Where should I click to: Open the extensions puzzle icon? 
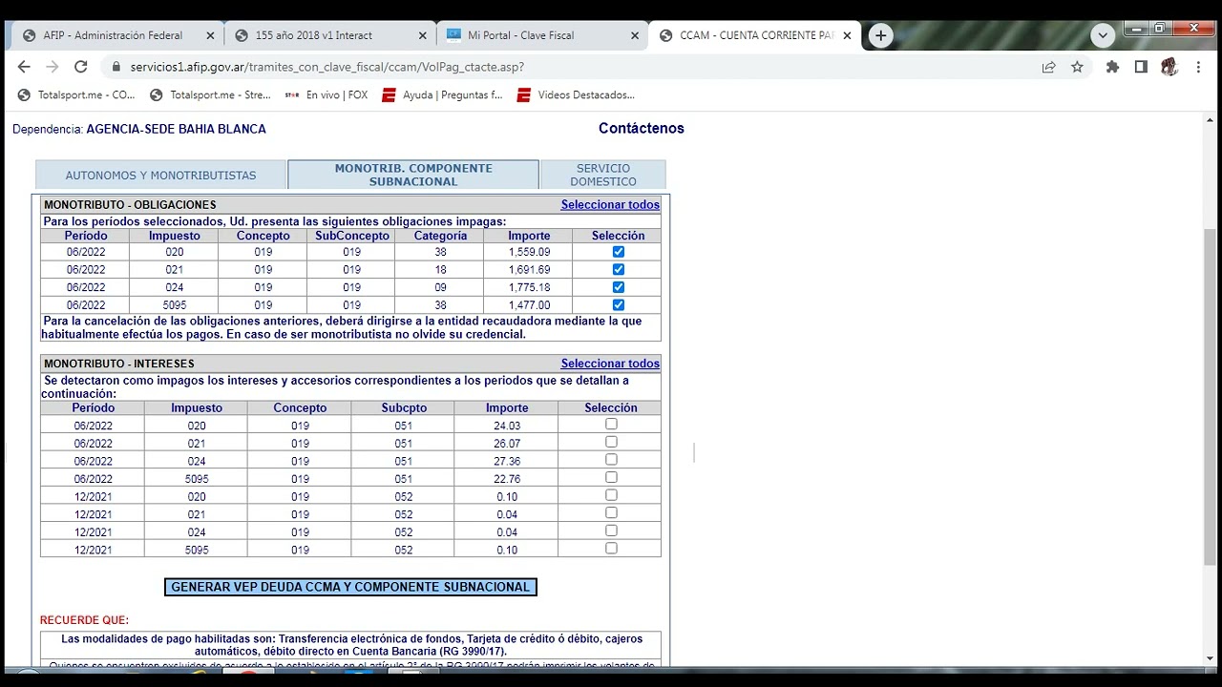pyautogui.click(x=1112, y=67)
